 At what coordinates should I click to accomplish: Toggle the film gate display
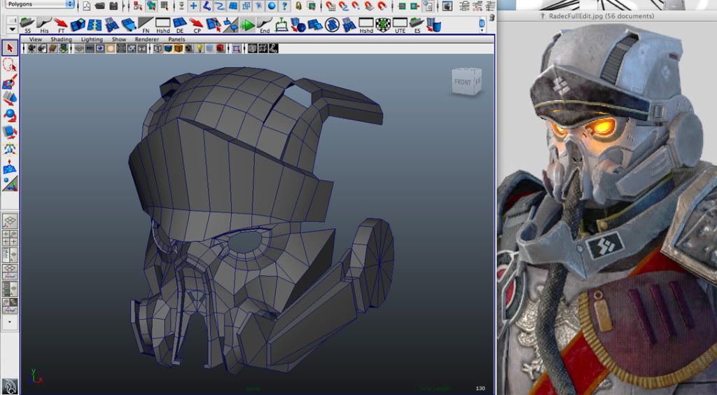(x=90, y=48)
